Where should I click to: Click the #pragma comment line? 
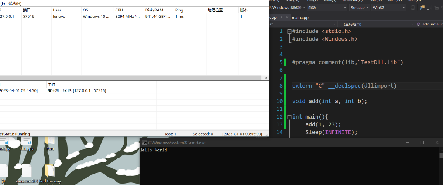(x=347, y=62)
